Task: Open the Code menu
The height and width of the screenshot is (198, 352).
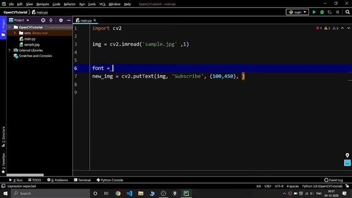Action: coord(56,4)
